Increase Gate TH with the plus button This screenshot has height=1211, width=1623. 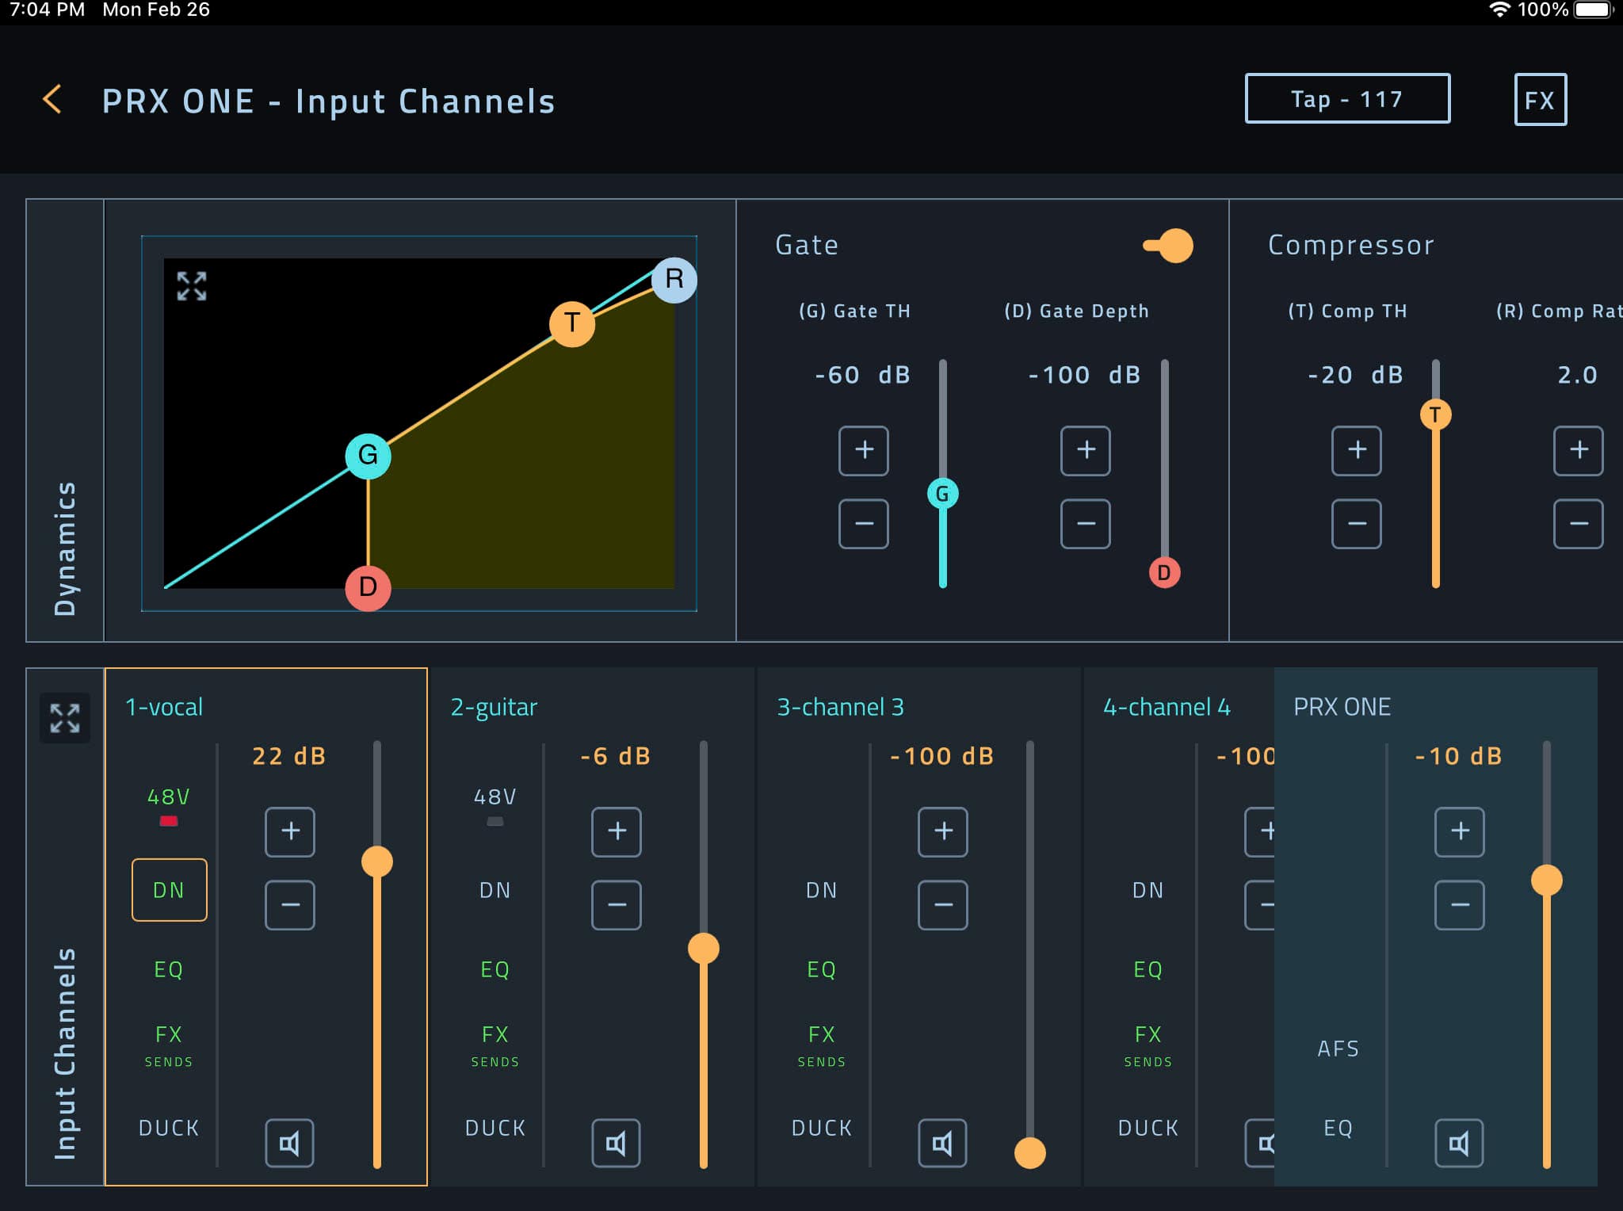863,450
